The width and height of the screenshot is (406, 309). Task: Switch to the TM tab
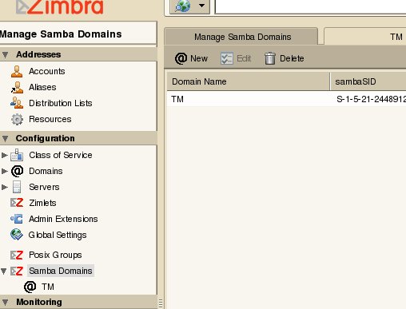click(365, 37)
